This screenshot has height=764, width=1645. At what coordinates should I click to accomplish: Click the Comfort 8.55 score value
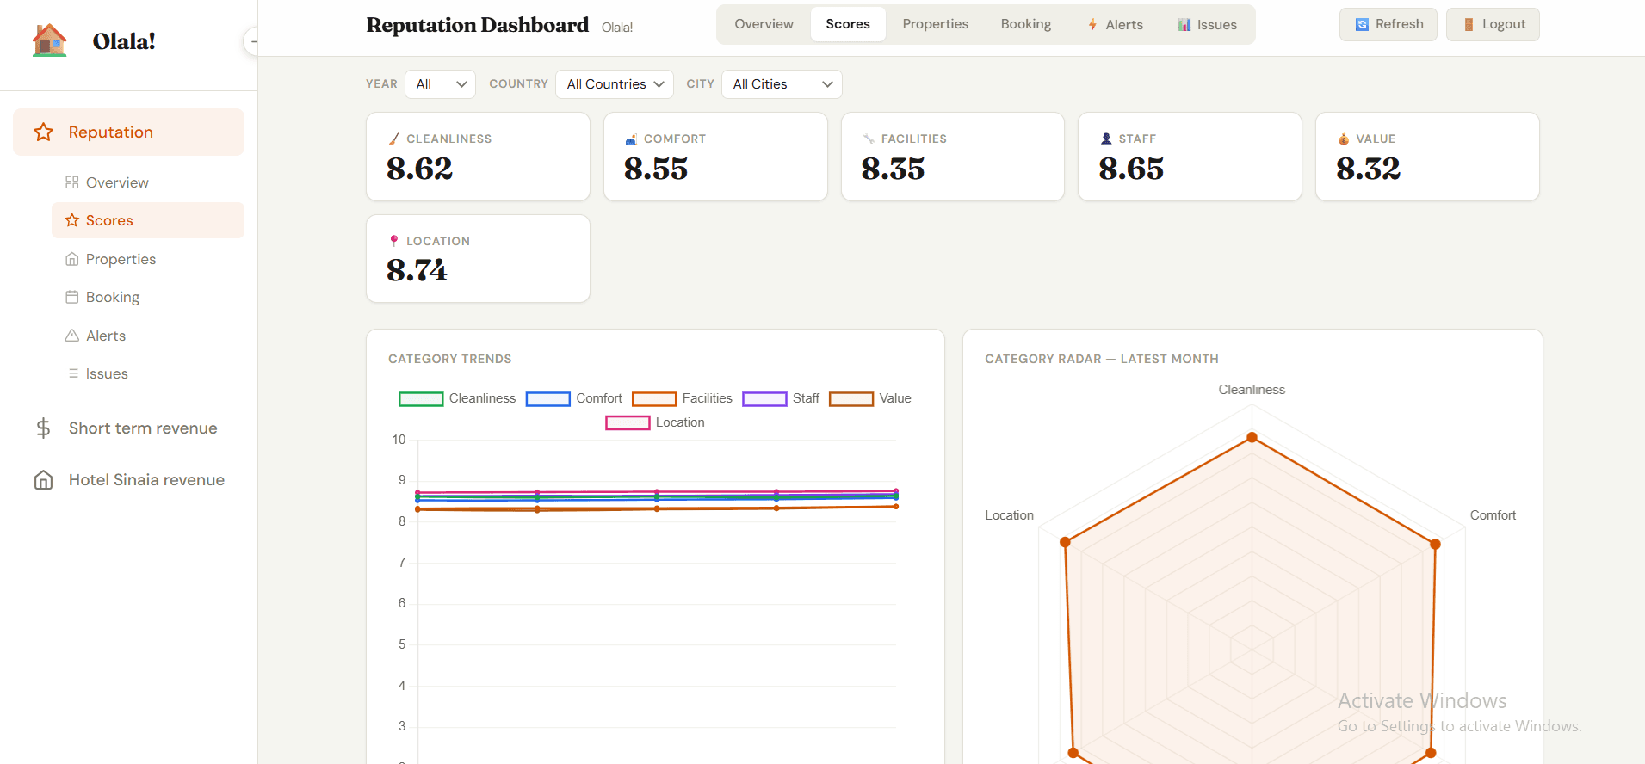pyautogui.click(x=656, y=169)
